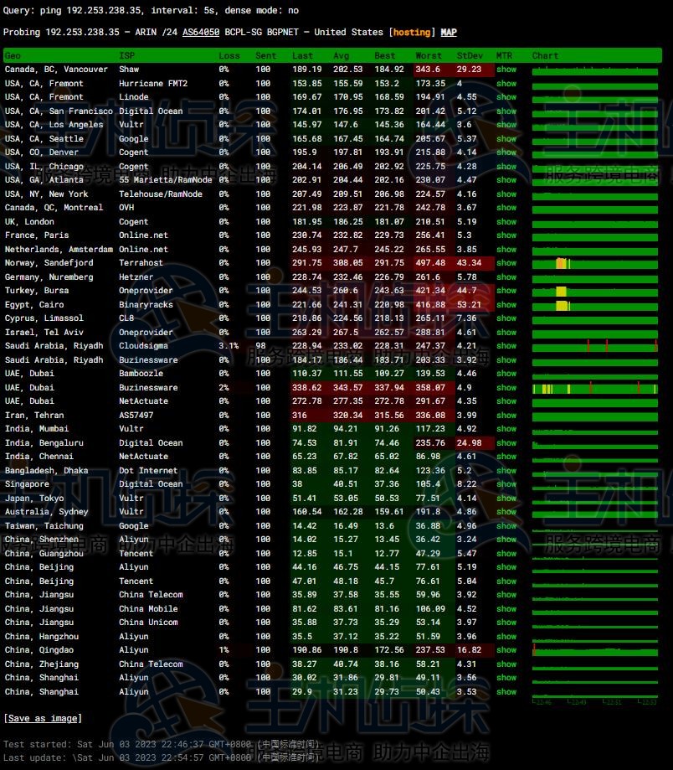Image resolution: width=673 pixels, height=770 pixels.
Task: Select the Bangladesh, Dhaka geo cell
Action: click(47, 470)
